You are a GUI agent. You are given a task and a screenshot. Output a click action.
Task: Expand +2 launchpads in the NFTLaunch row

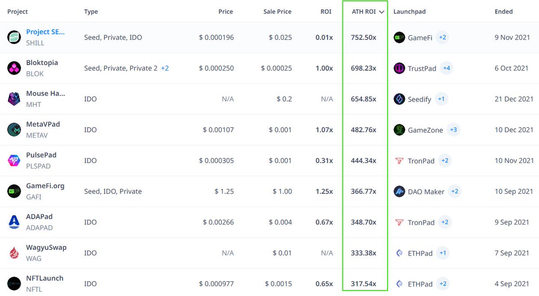coord(443,283)
